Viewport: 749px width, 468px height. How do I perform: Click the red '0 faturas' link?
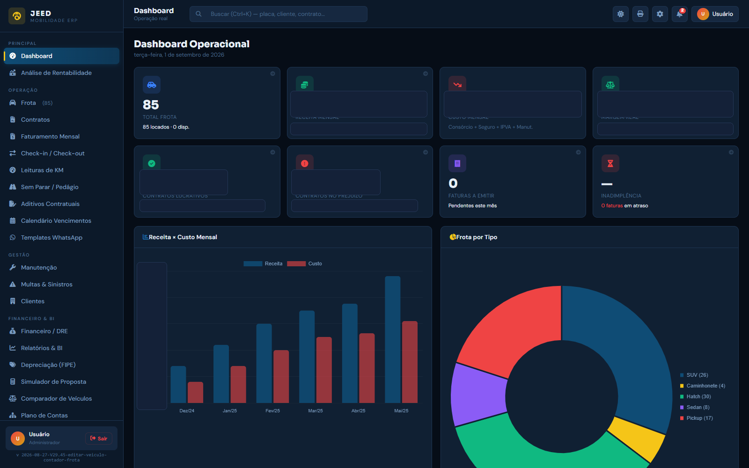pyautogui.click(x=612, y=205)
